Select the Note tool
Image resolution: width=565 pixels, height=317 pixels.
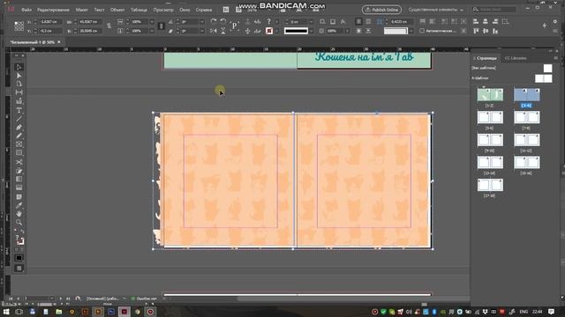19,196
